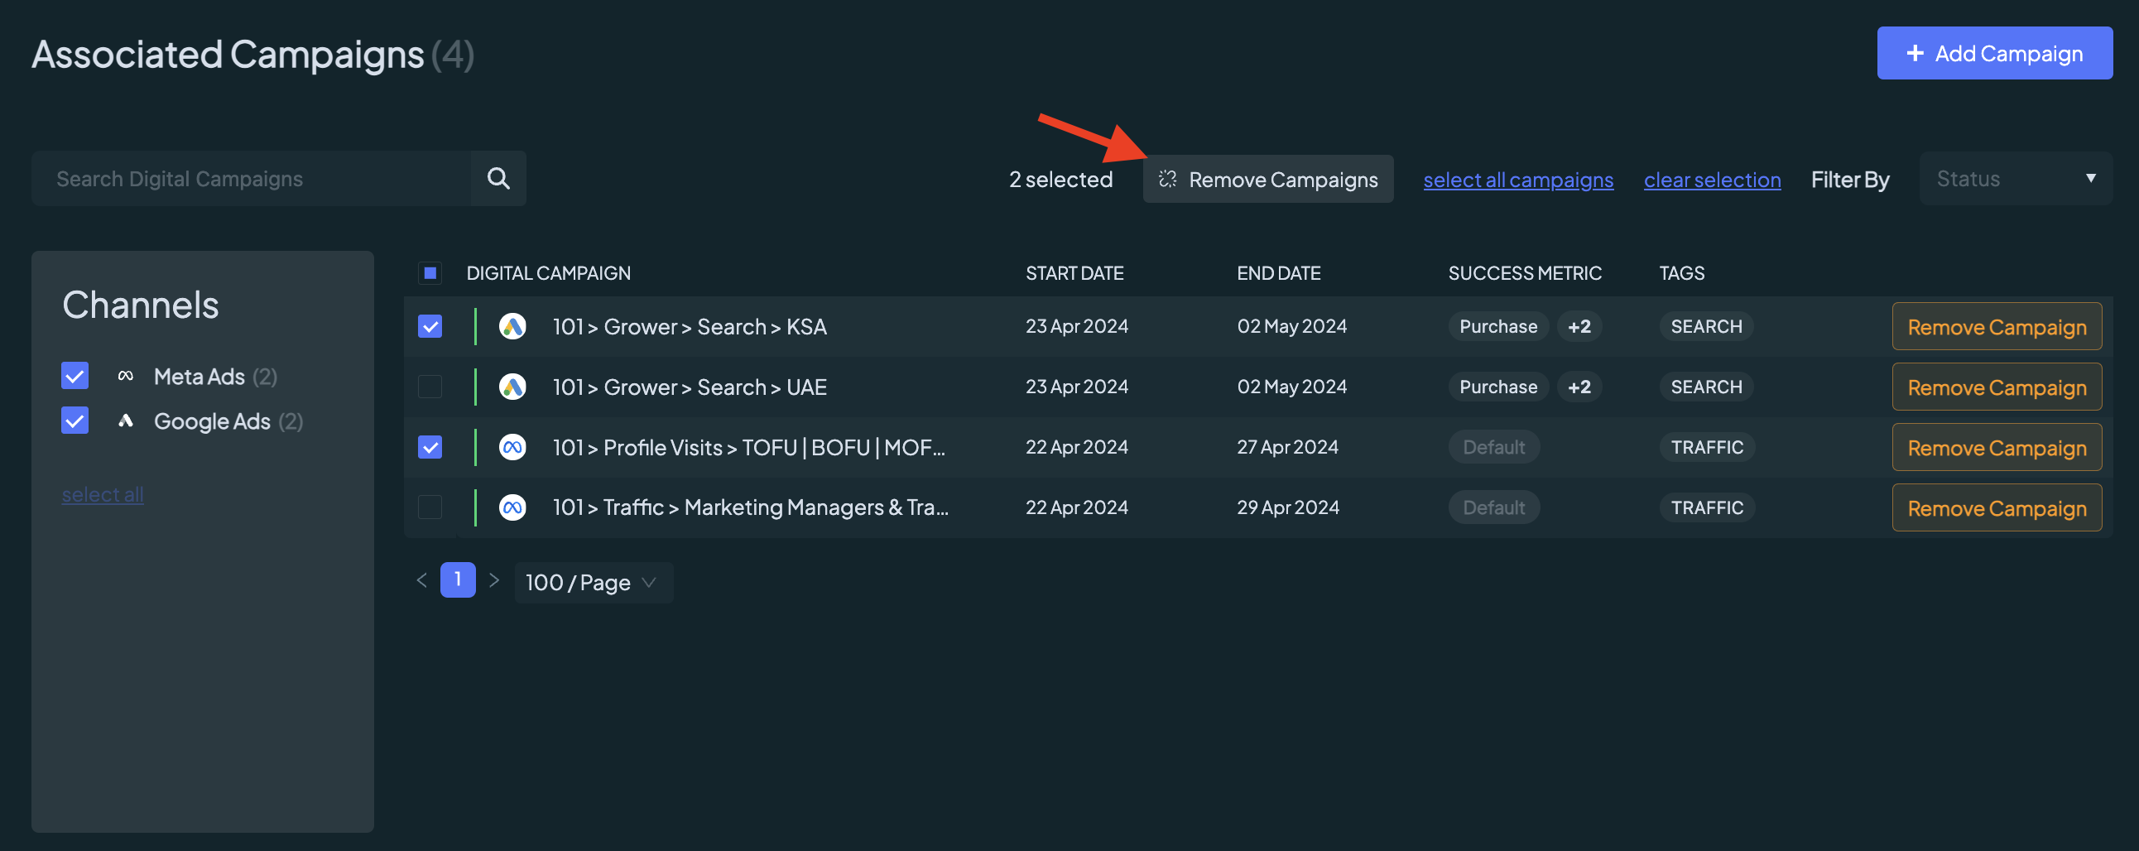Image resolution: width=2139 pixels, height=851 pixels.
Task: Remove the Traffic Marketing Managers campaign
Action: pos(1996,508)
